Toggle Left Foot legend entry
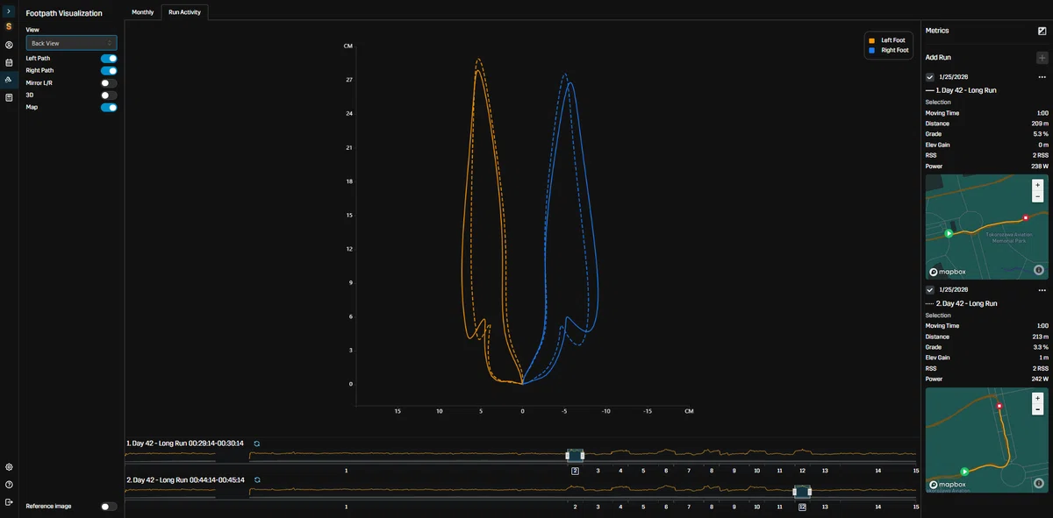Image resolution: width=1053 pixels, height=518 pixels. [x=887, y=40]
